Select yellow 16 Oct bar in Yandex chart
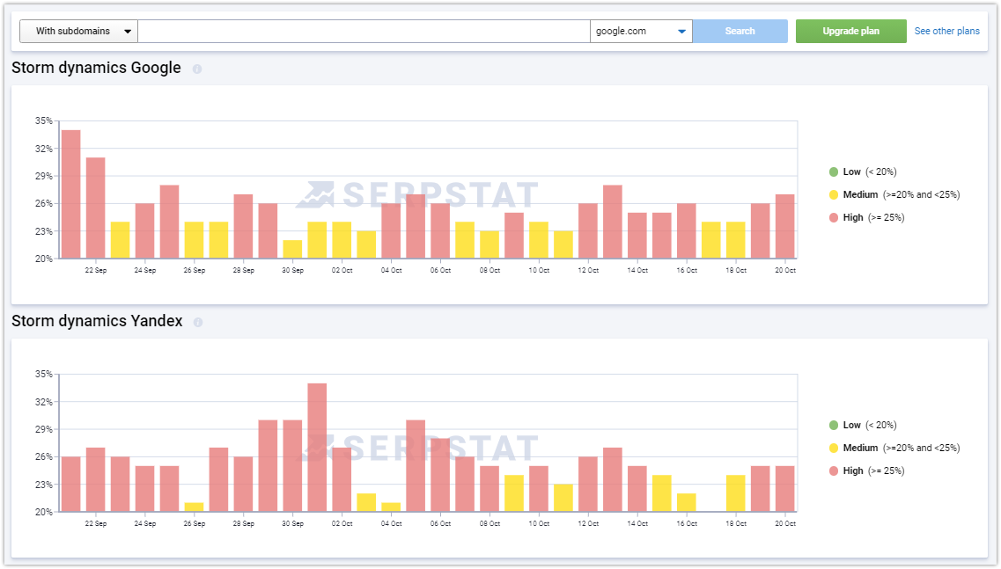This screenshot has height=569, width=1001. [x=687, y=503]
